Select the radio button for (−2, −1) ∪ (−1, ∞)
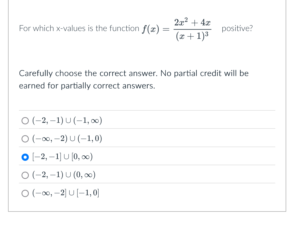 25,120
